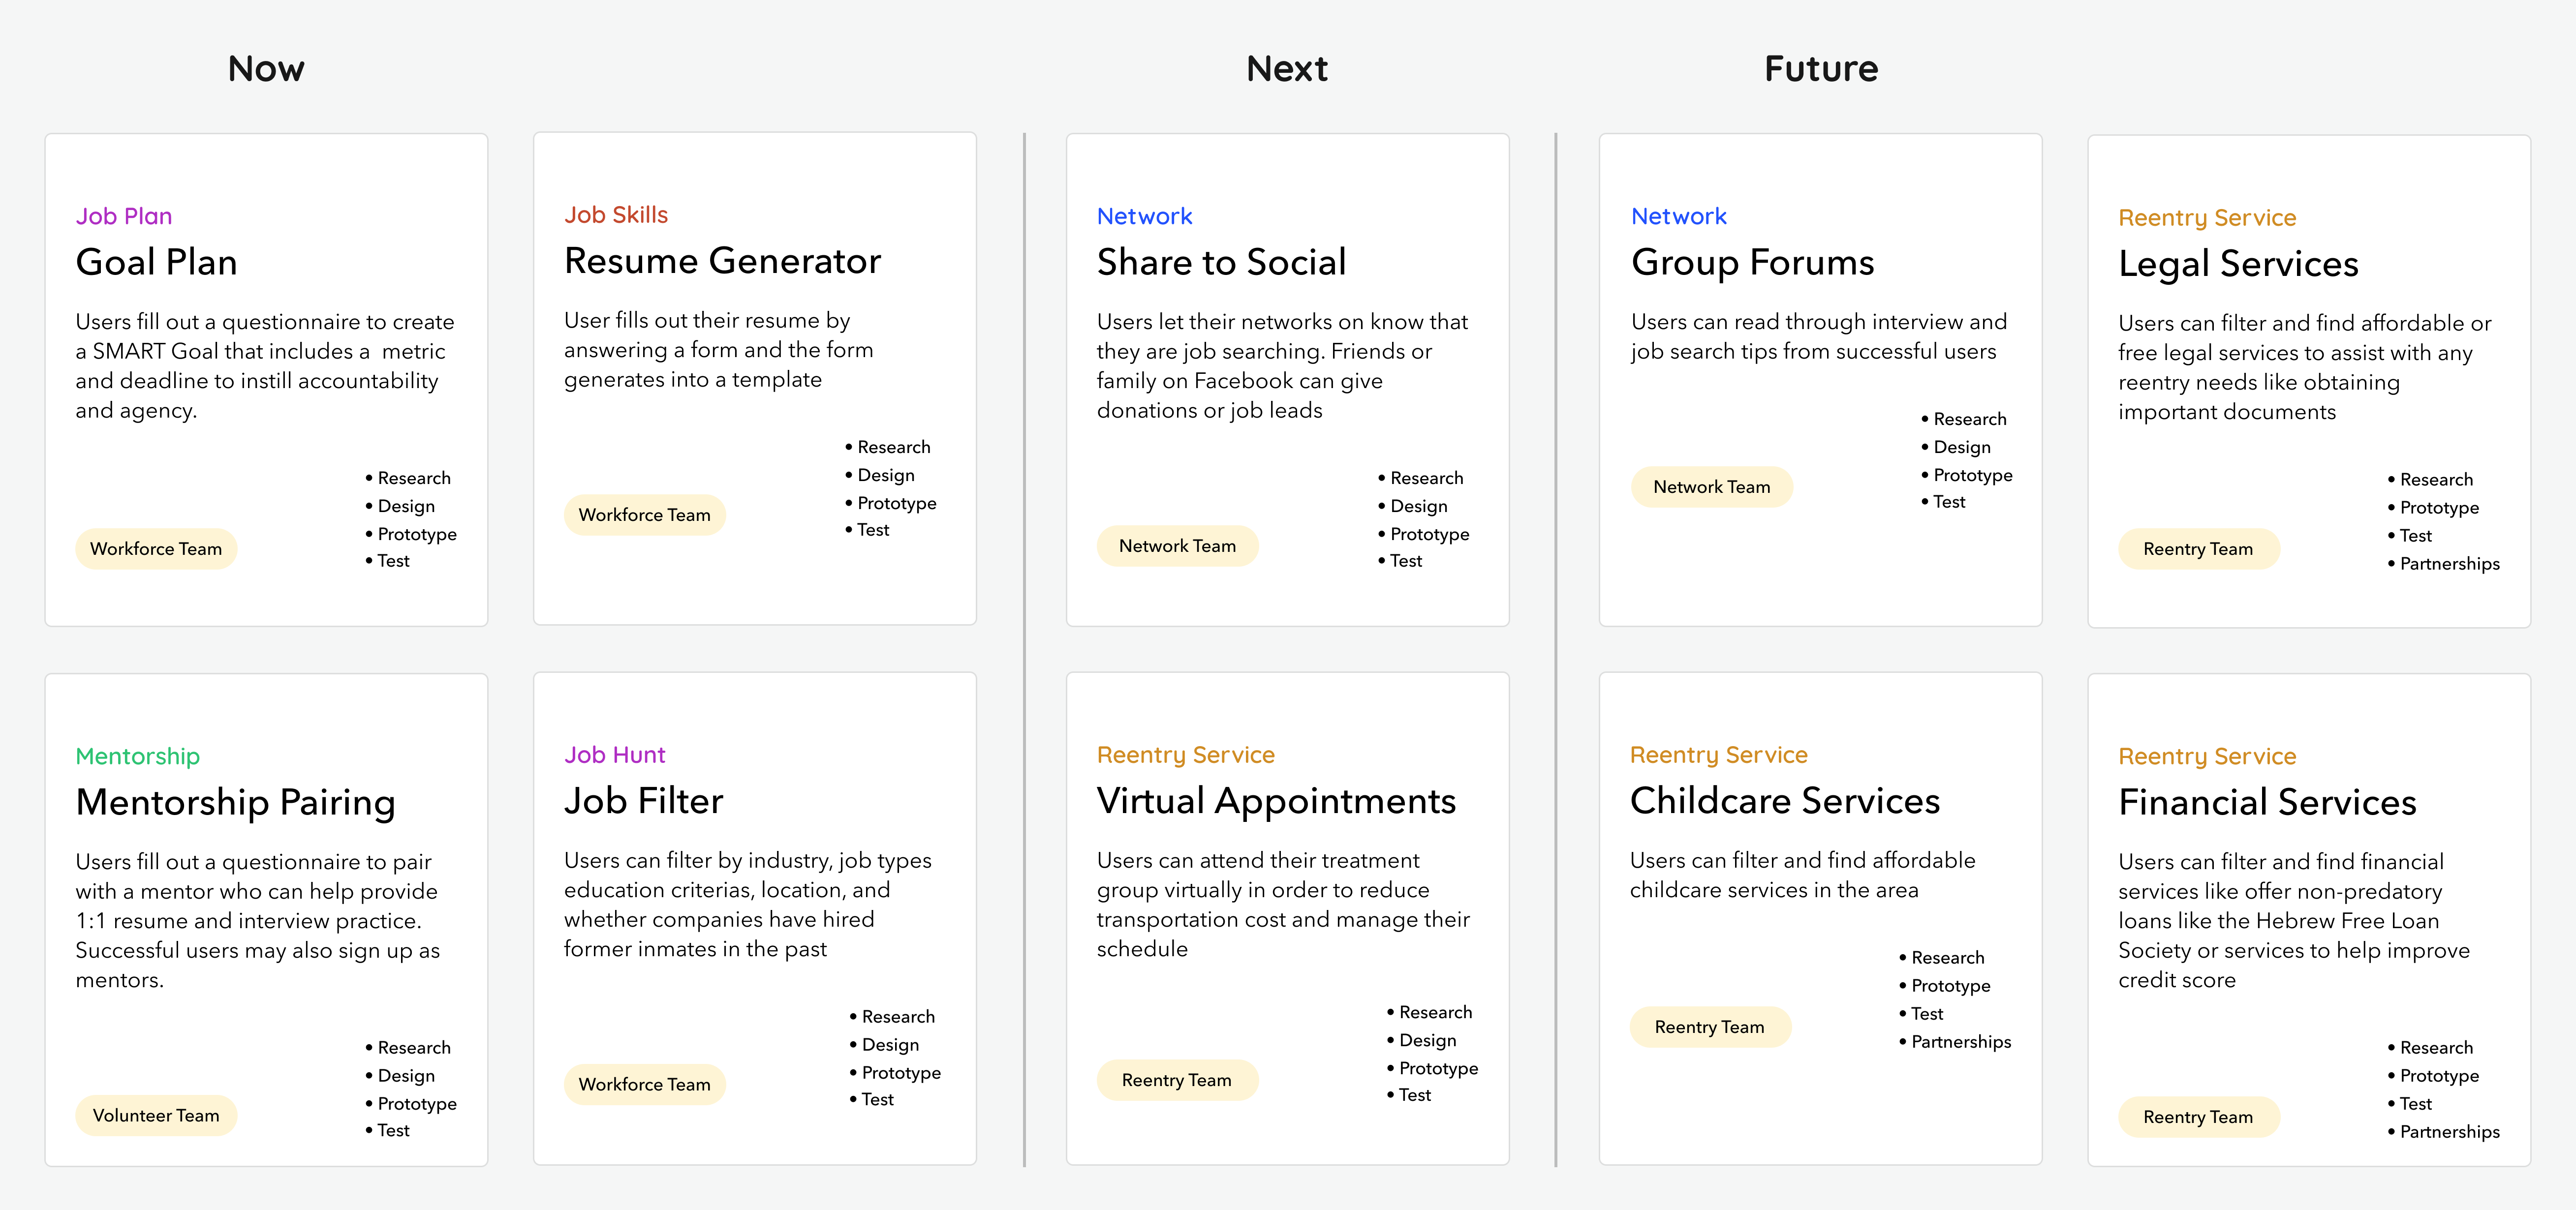Select the Next column heading
The width and height of the screenshot is (2576, 1210).
coord(1287,69)
